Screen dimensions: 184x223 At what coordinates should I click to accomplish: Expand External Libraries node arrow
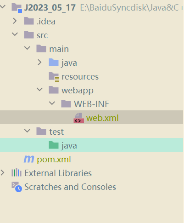pyautogui.click(x=2, y=173)
